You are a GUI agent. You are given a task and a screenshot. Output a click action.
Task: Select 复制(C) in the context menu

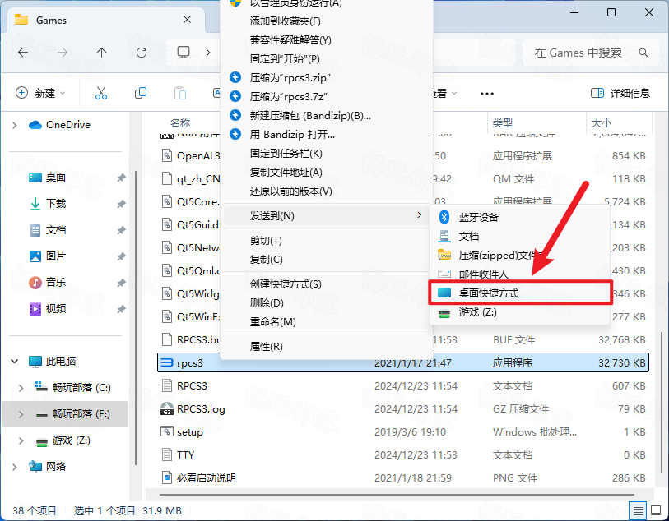point(327,260)
